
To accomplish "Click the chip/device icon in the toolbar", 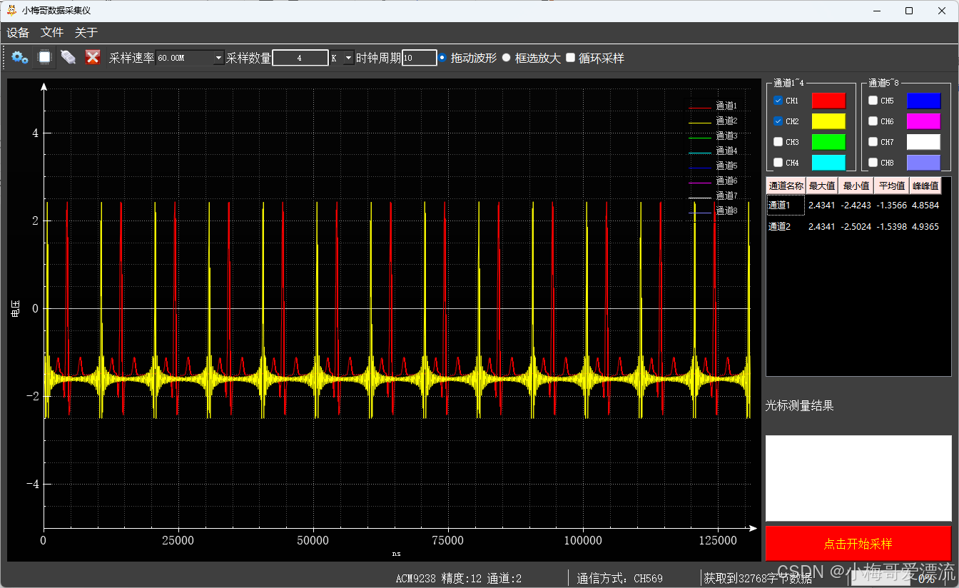I will click(x=44, y=57).
